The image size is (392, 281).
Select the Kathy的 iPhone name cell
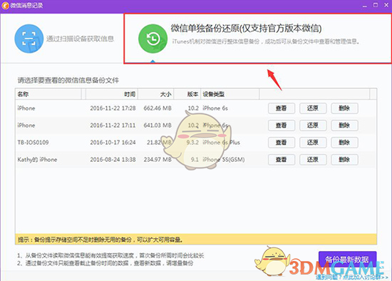(37, 160)
